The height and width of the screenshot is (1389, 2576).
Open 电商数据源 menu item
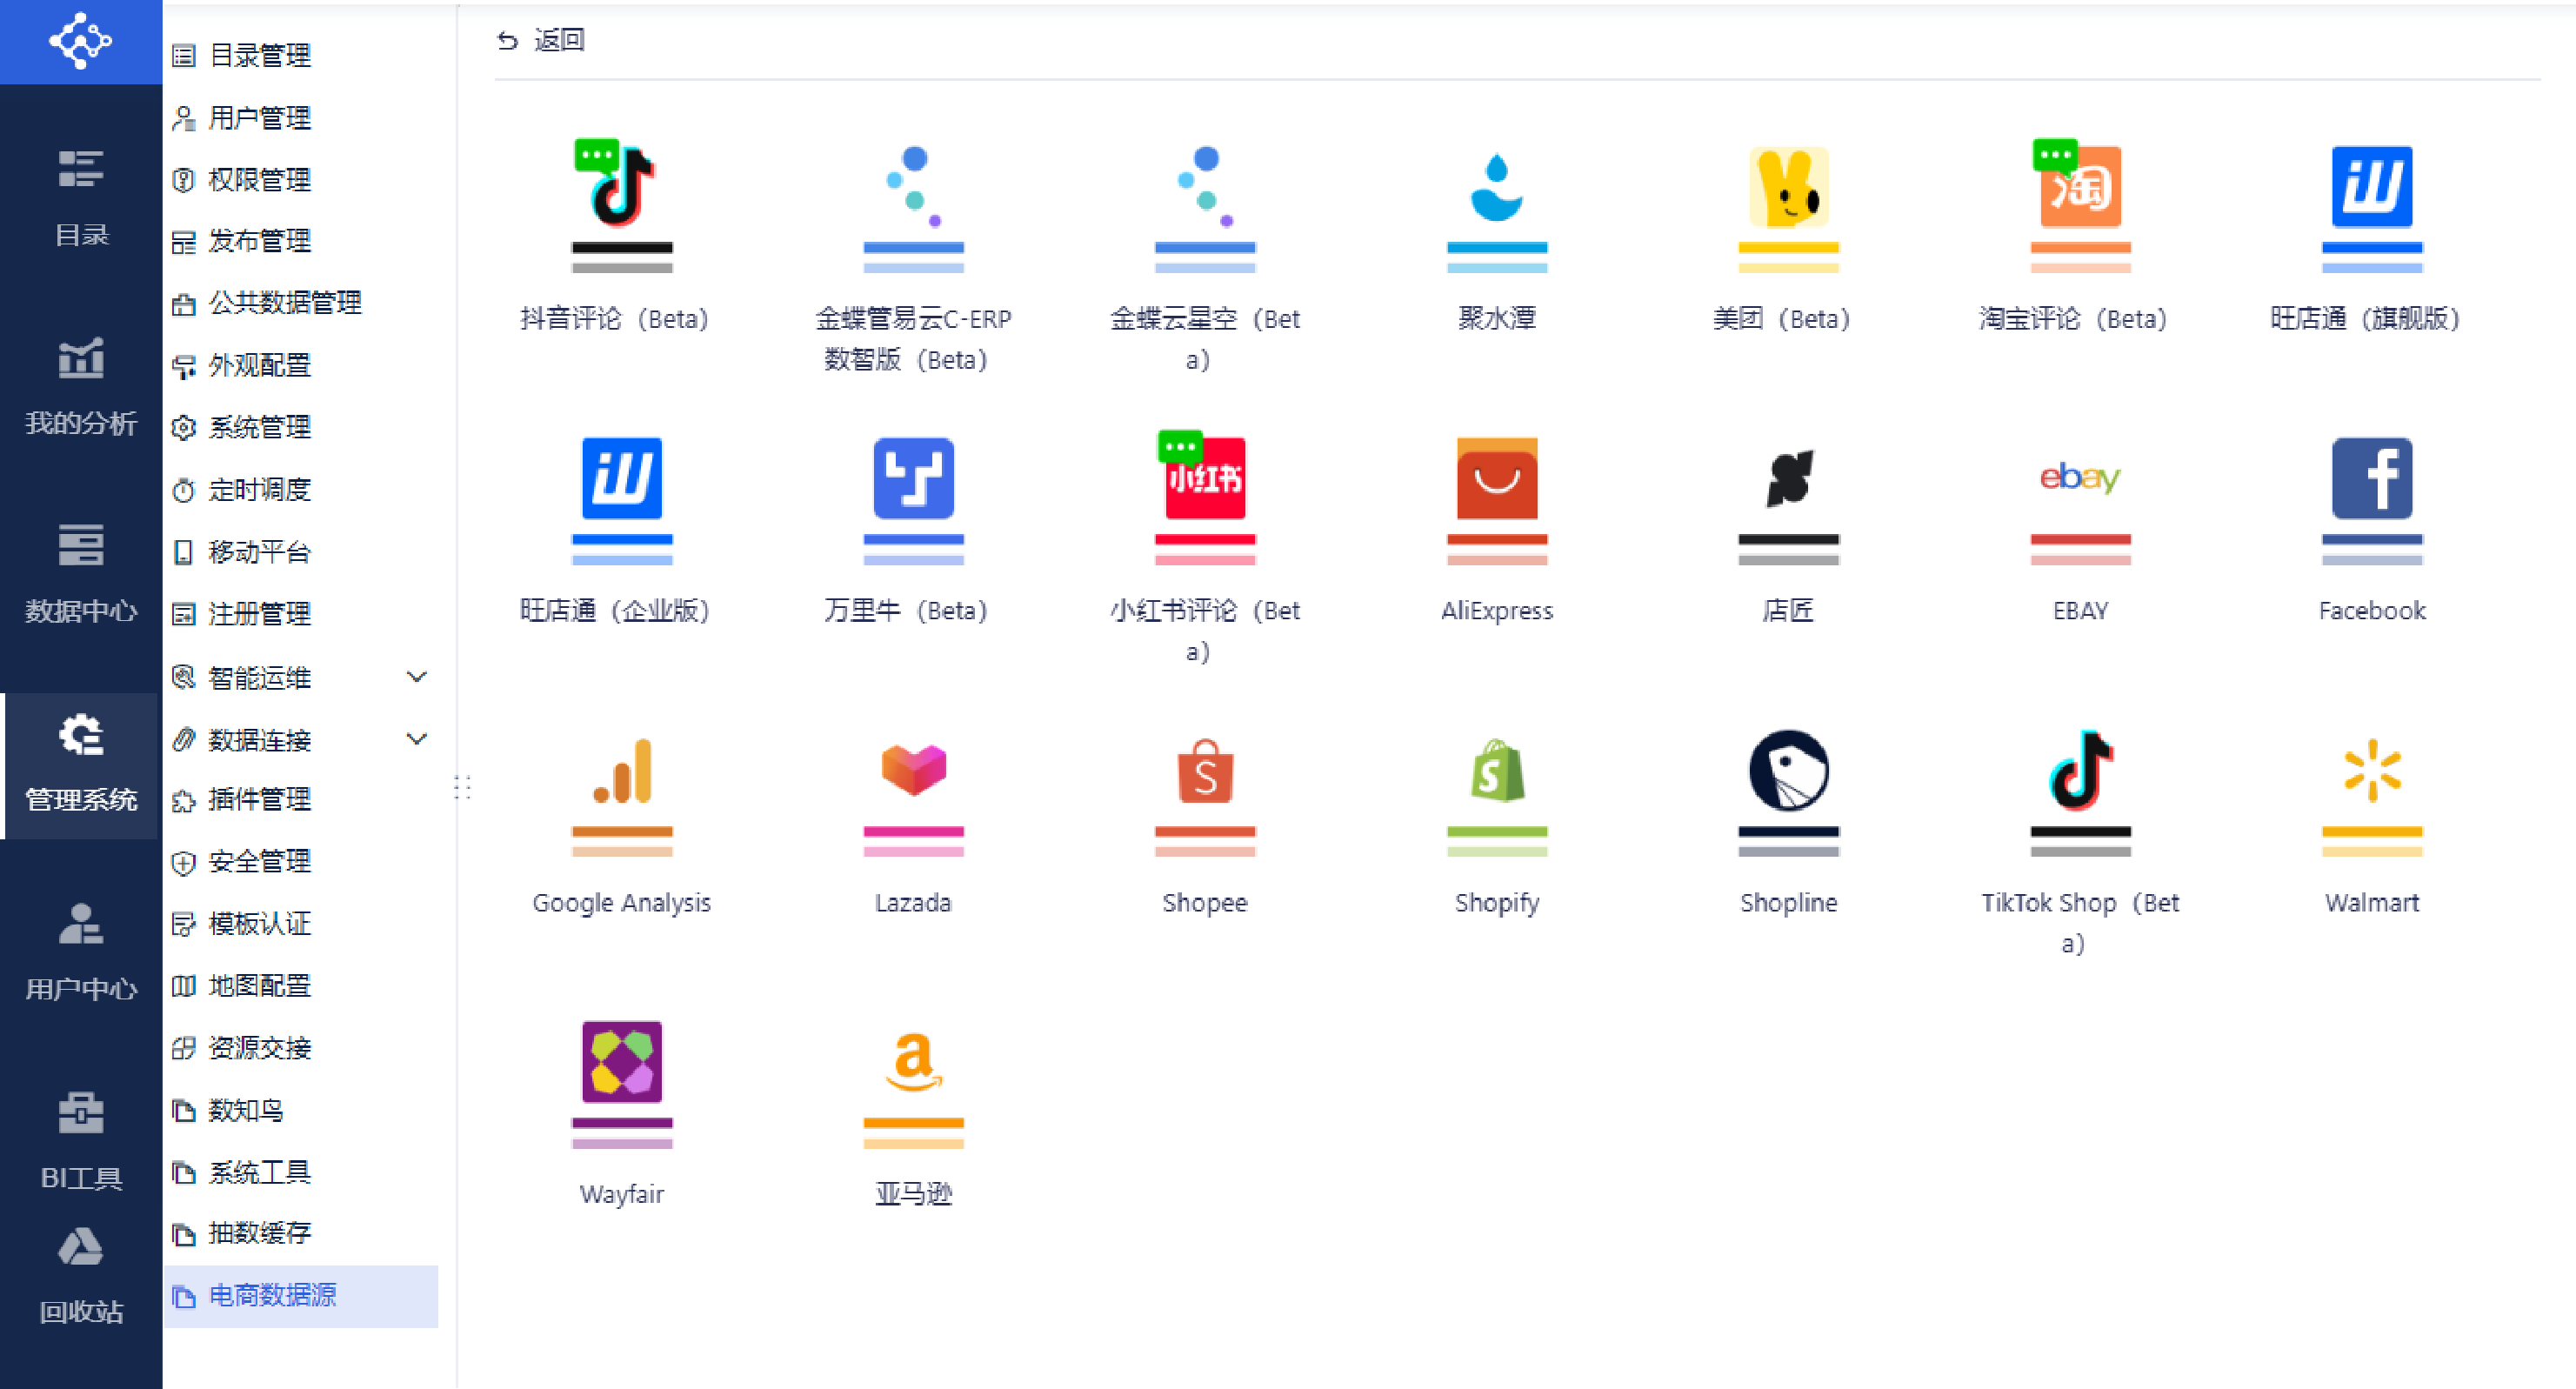(x=272, y=1295)
